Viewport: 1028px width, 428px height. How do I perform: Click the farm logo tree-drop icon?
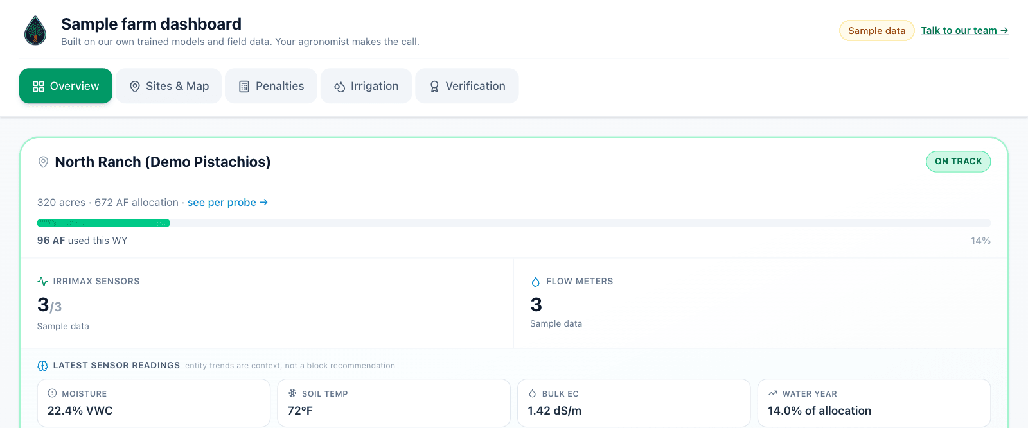coord(35,30)
